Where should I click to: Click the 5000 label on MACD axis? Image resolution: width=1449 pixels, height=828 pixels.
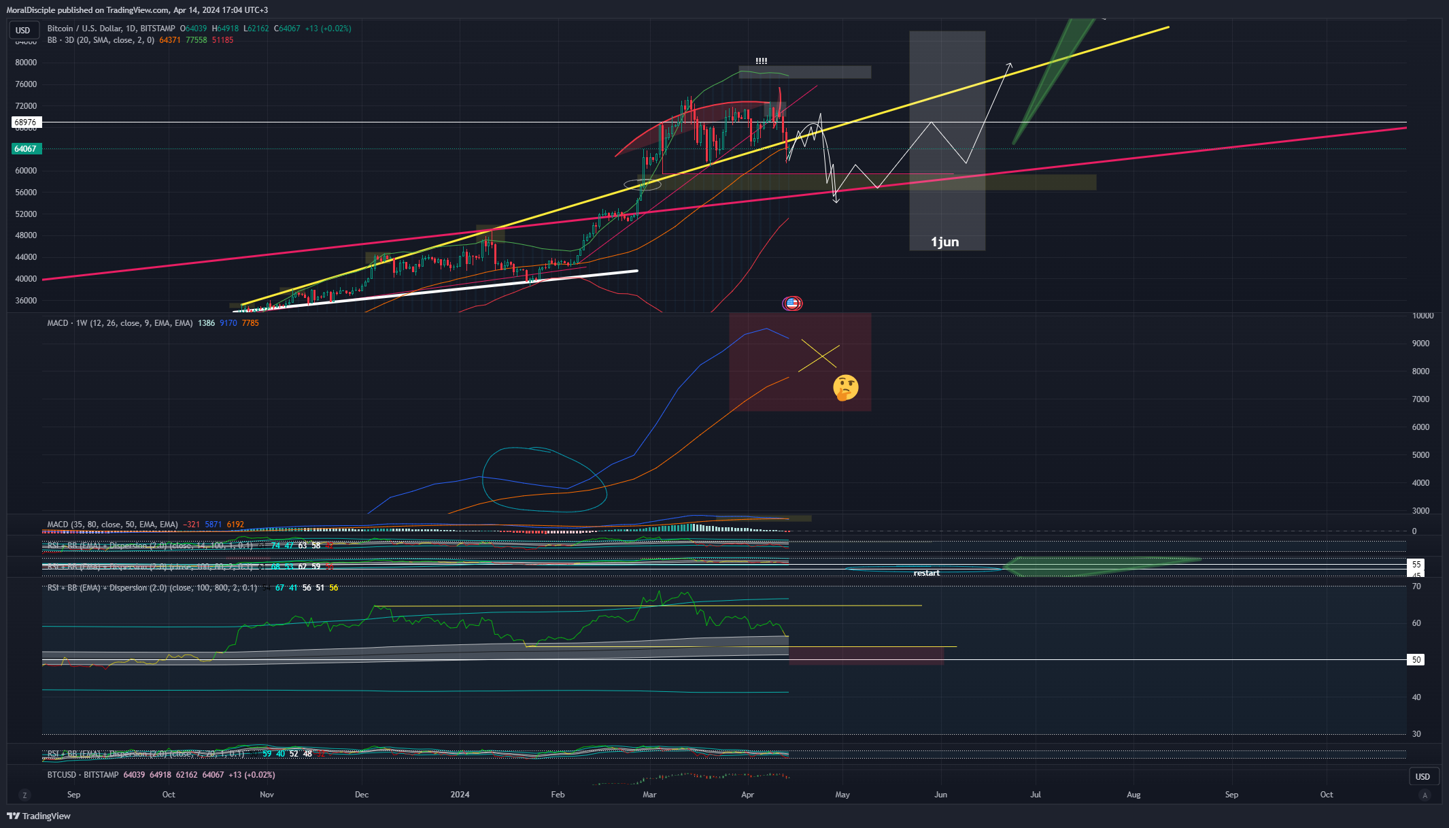(1420, 455)
